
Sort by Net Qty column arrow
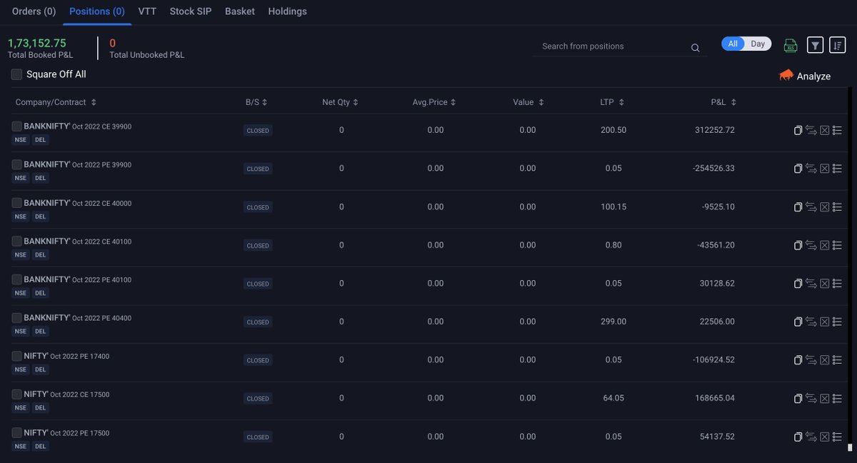coord(356,102)
